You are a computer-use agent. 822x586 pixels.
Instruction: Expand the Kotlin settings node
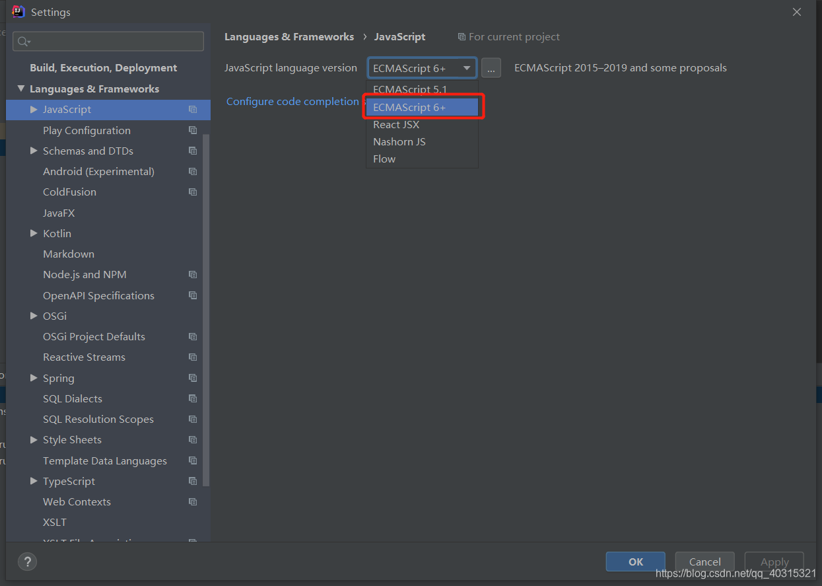34,233
